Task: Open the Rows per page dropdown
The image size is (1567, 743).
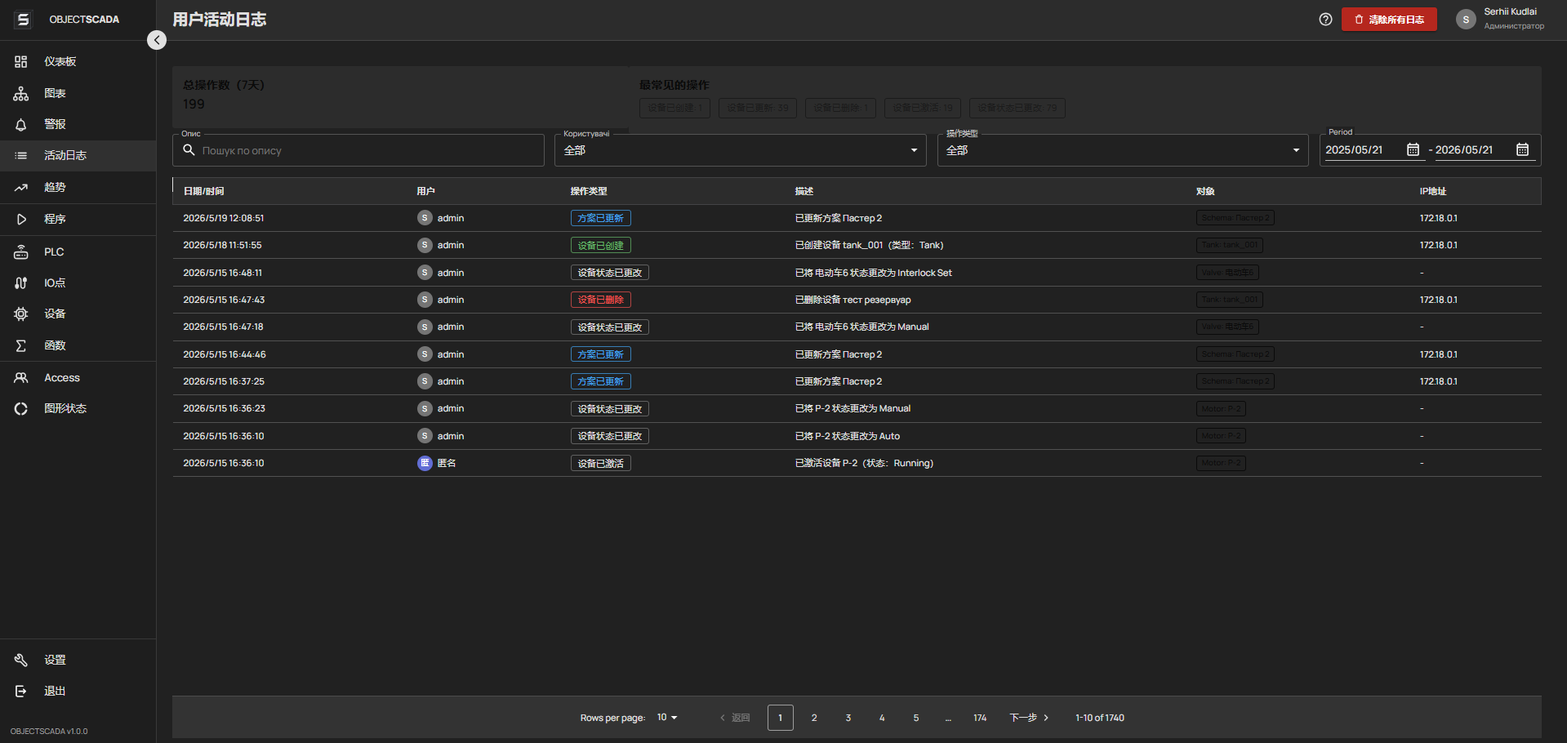Action: [x=667, y=718]
